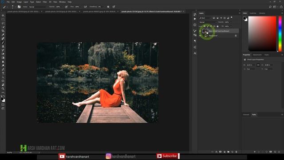284x160 pixels.
Task: Select the Hand tool
Action: point(3,85)
